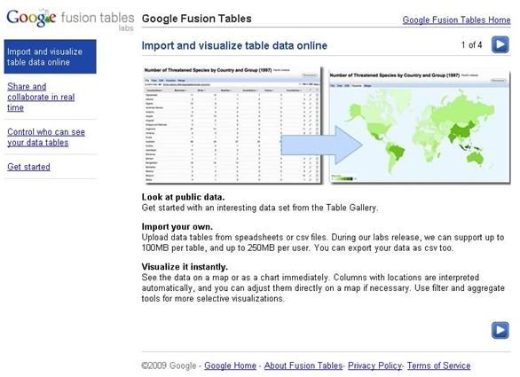Open the About Fusion Tables link
520x377 pixels.
pyautogui.click(x=303, y=365)
